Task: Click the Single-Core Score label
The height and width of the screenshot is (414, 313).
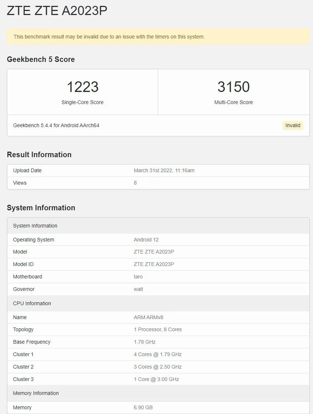Action: 83,102
